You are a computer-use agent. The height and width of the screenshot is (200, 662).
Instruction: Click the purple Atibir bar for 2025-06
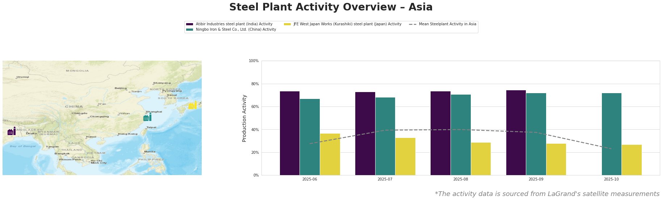(290, 133)
